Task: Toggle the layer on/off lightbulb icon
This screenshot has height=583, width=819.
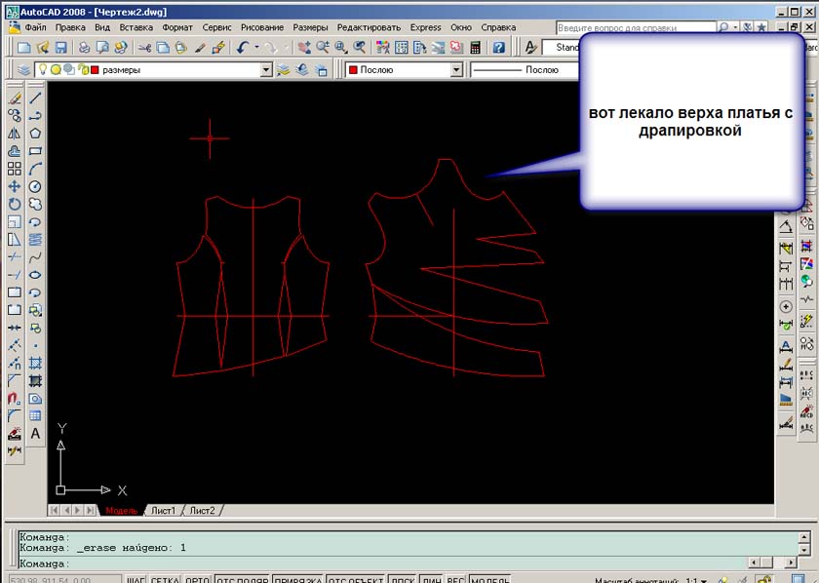Action: tap(43, 69)
